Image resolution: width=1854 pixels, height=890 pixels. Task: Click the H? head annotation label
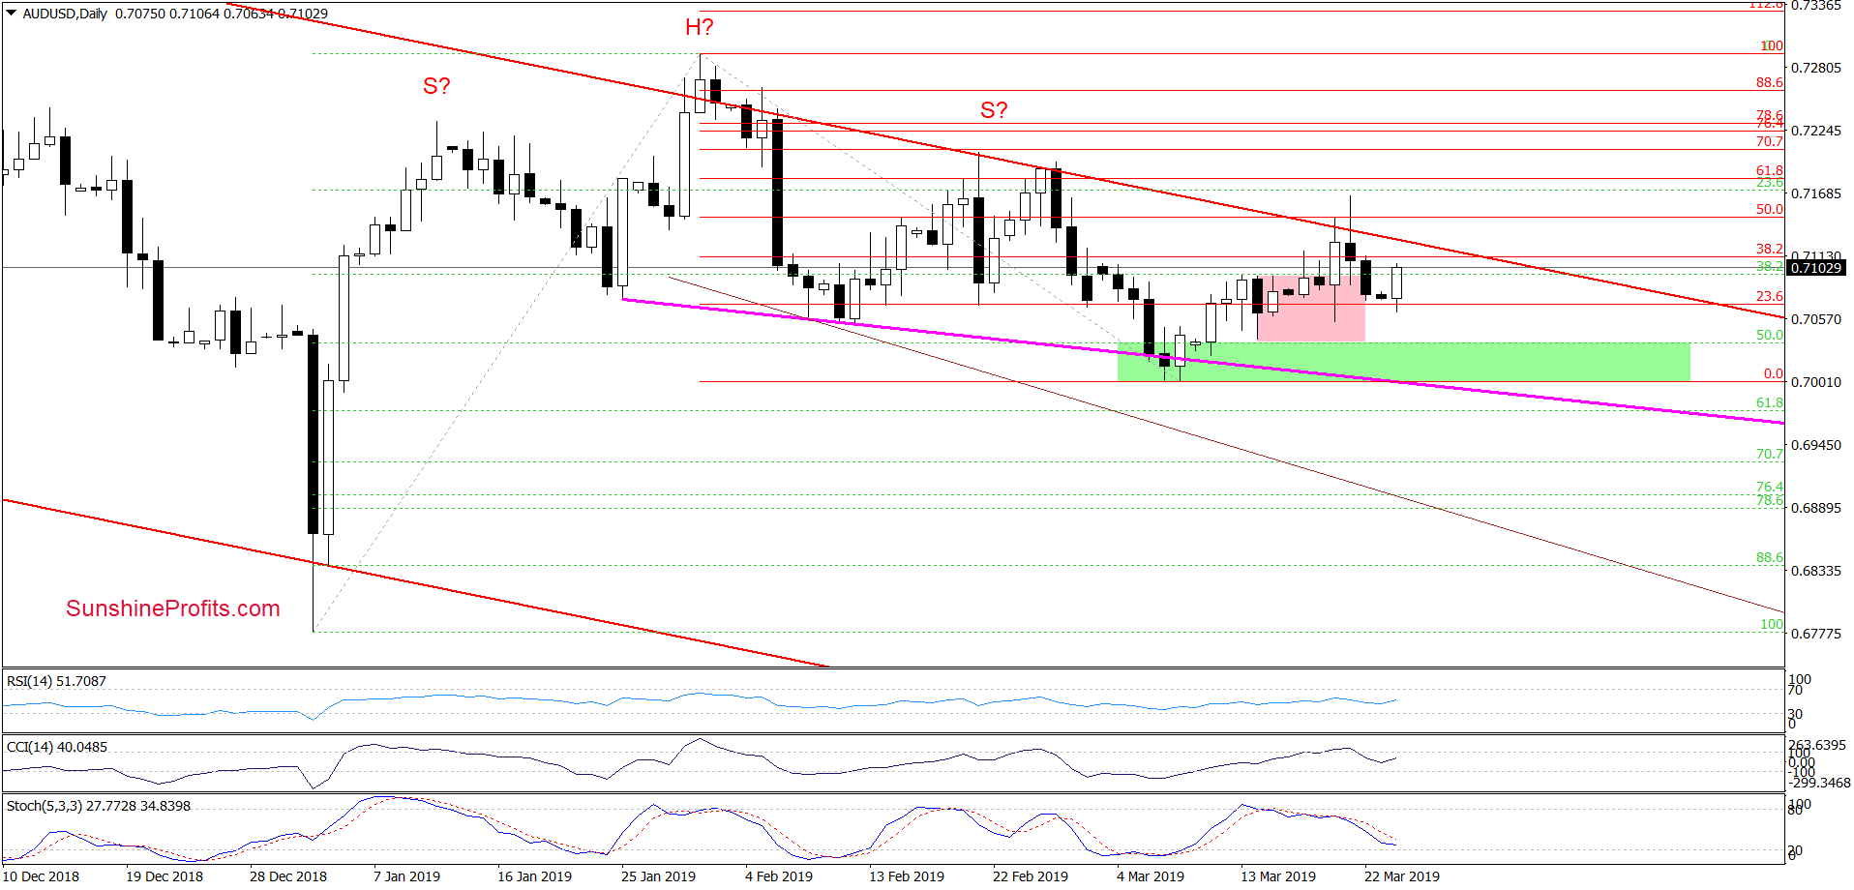(x=700, y=27)
